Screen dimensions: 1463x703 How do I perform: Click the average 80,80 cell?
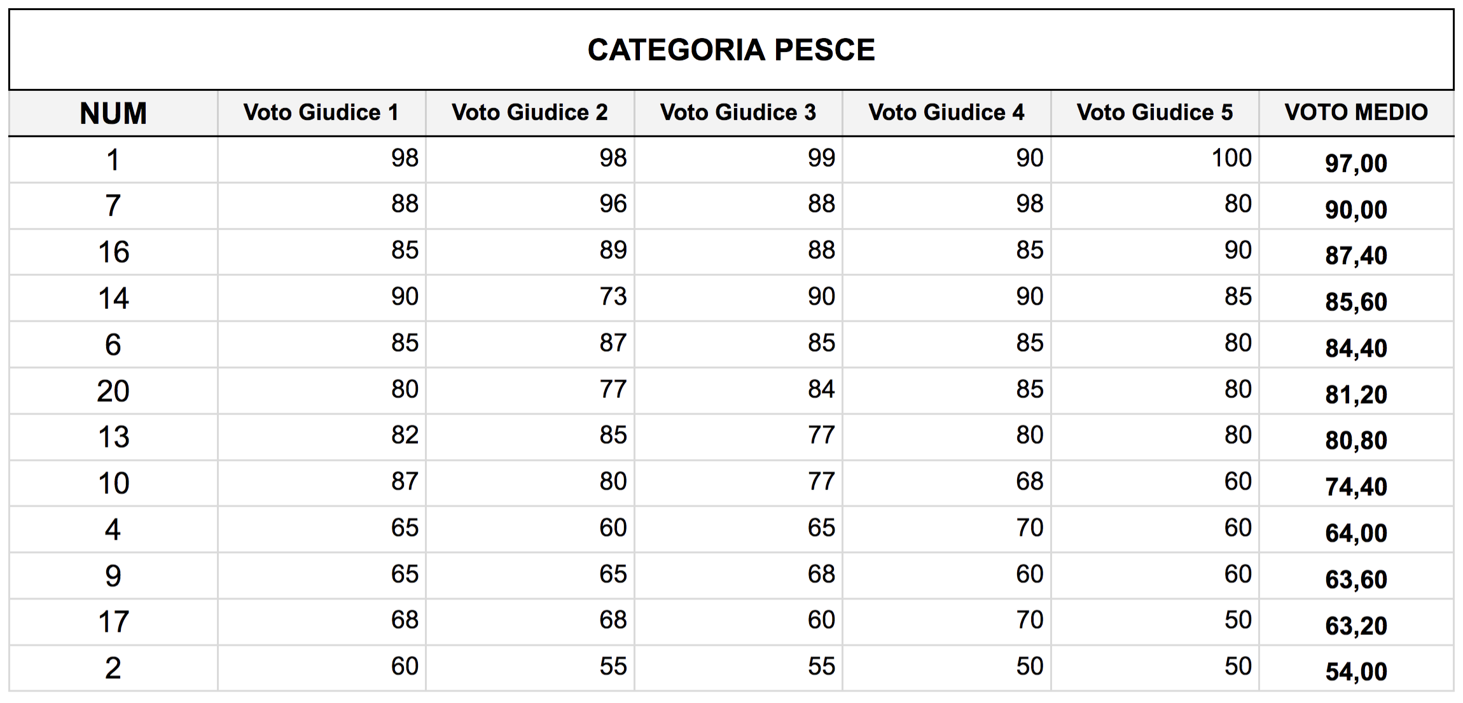(1356, 437)
